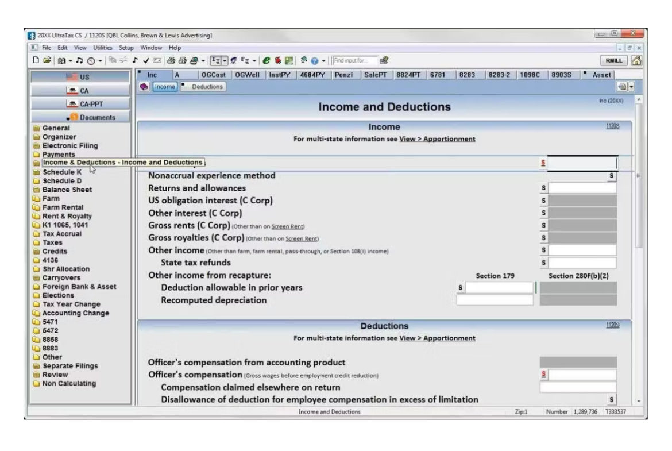
Task: Click the green e-file icon
Action: click(x=266, y=60)
